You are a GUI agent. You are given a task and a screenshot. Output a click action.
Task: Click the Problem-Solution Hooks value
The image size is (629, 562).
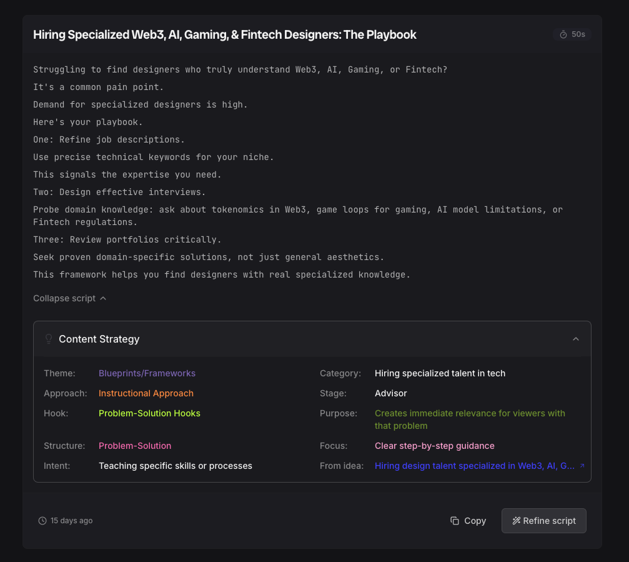click(x=150, y=413)
